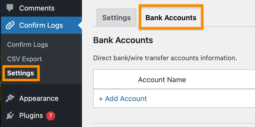Switch to the Settings tab

116,18
